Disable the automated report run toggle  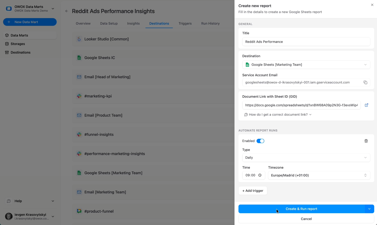click(x=260, y=141)
